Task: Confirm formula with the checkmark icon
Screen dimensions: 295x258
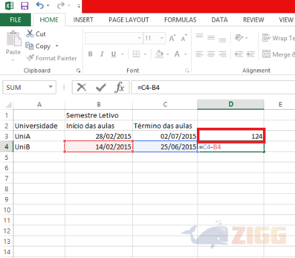Action: (x=101, y=87)
